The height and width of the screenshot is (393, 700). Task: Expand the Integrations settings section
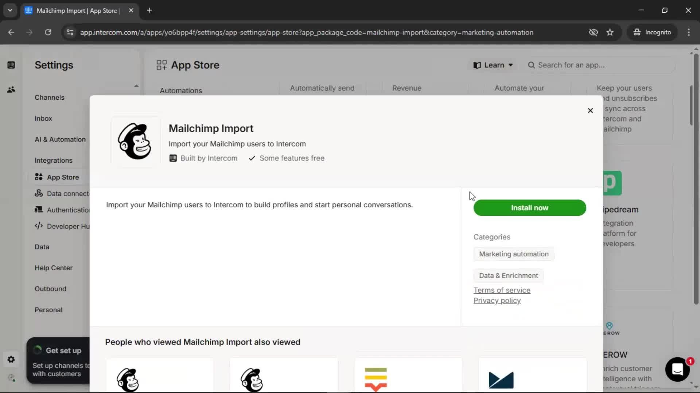tap(54, 160)
